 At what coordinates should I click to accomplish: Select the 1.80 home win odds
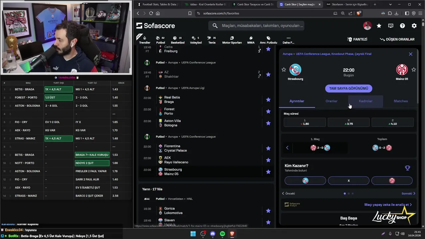point(304,122)
